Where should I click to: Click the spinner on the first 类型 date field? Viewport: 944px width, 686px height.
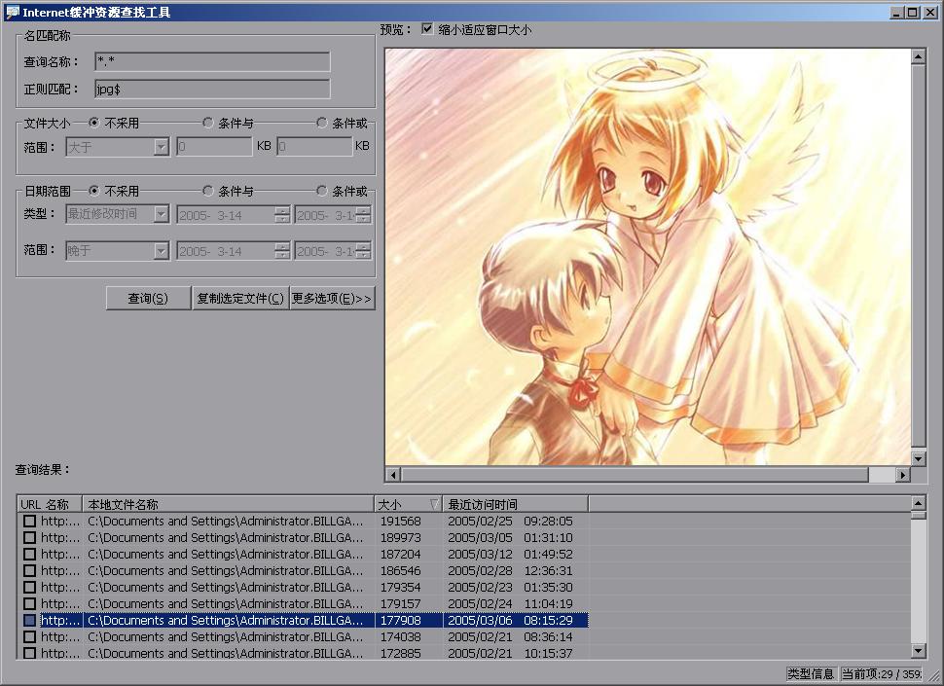(282, 215)
